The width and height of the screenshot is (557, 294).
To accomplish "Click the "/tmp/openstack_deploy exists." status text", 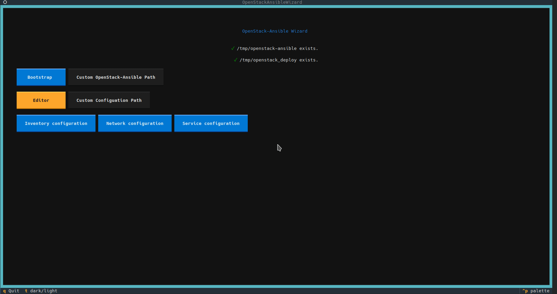I will coord(279,60).
